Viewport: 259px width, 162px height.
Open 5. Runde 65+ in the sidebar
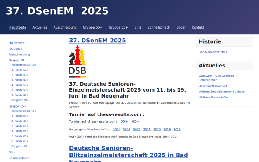(20, 136)
